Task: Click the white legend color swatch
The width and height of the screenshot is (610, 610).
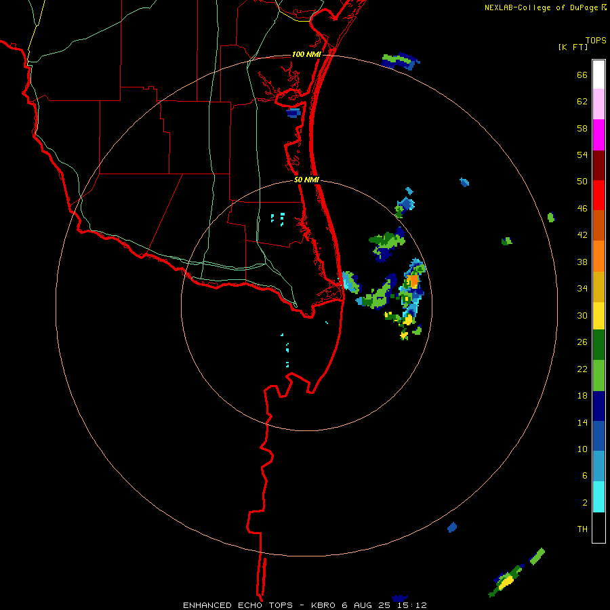Action: pyautogui.click(x=598, y=75)
